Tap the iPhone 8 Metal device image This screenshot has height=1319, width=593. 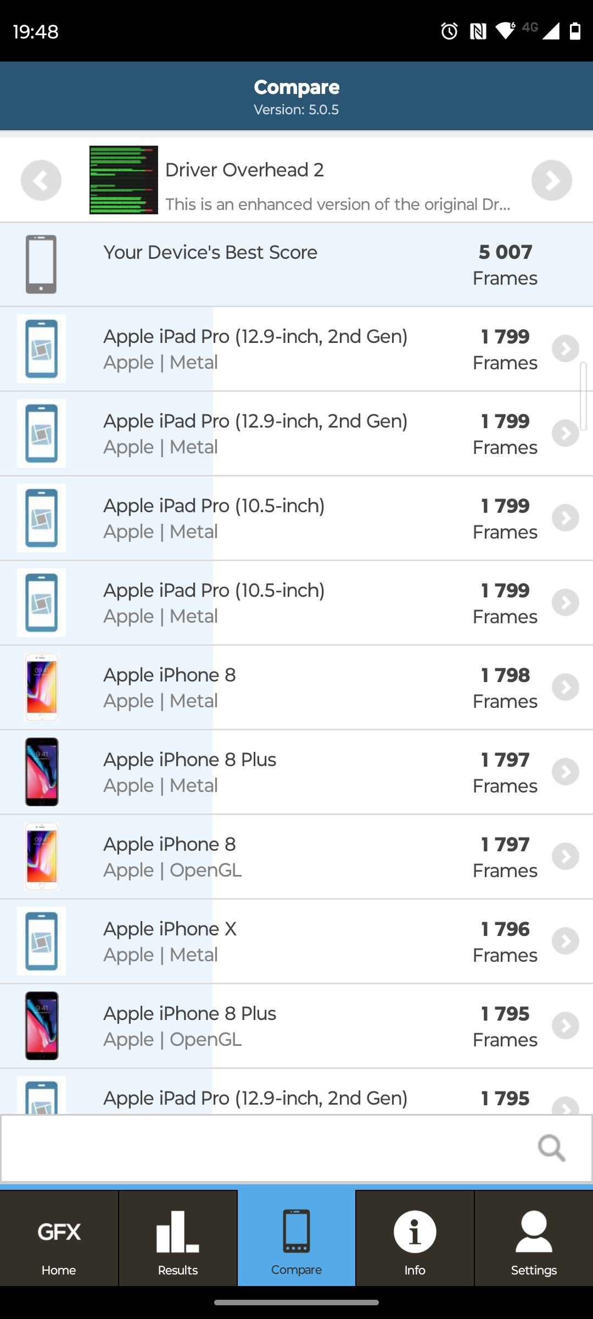click(41, 688)
